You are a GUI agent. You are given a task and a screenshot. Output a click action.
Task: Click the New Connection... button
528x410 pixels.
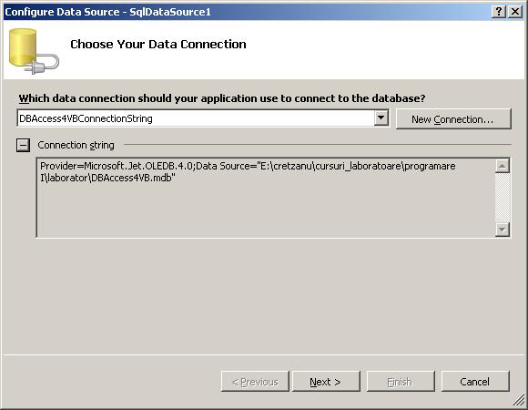click(x=453, y=119)
